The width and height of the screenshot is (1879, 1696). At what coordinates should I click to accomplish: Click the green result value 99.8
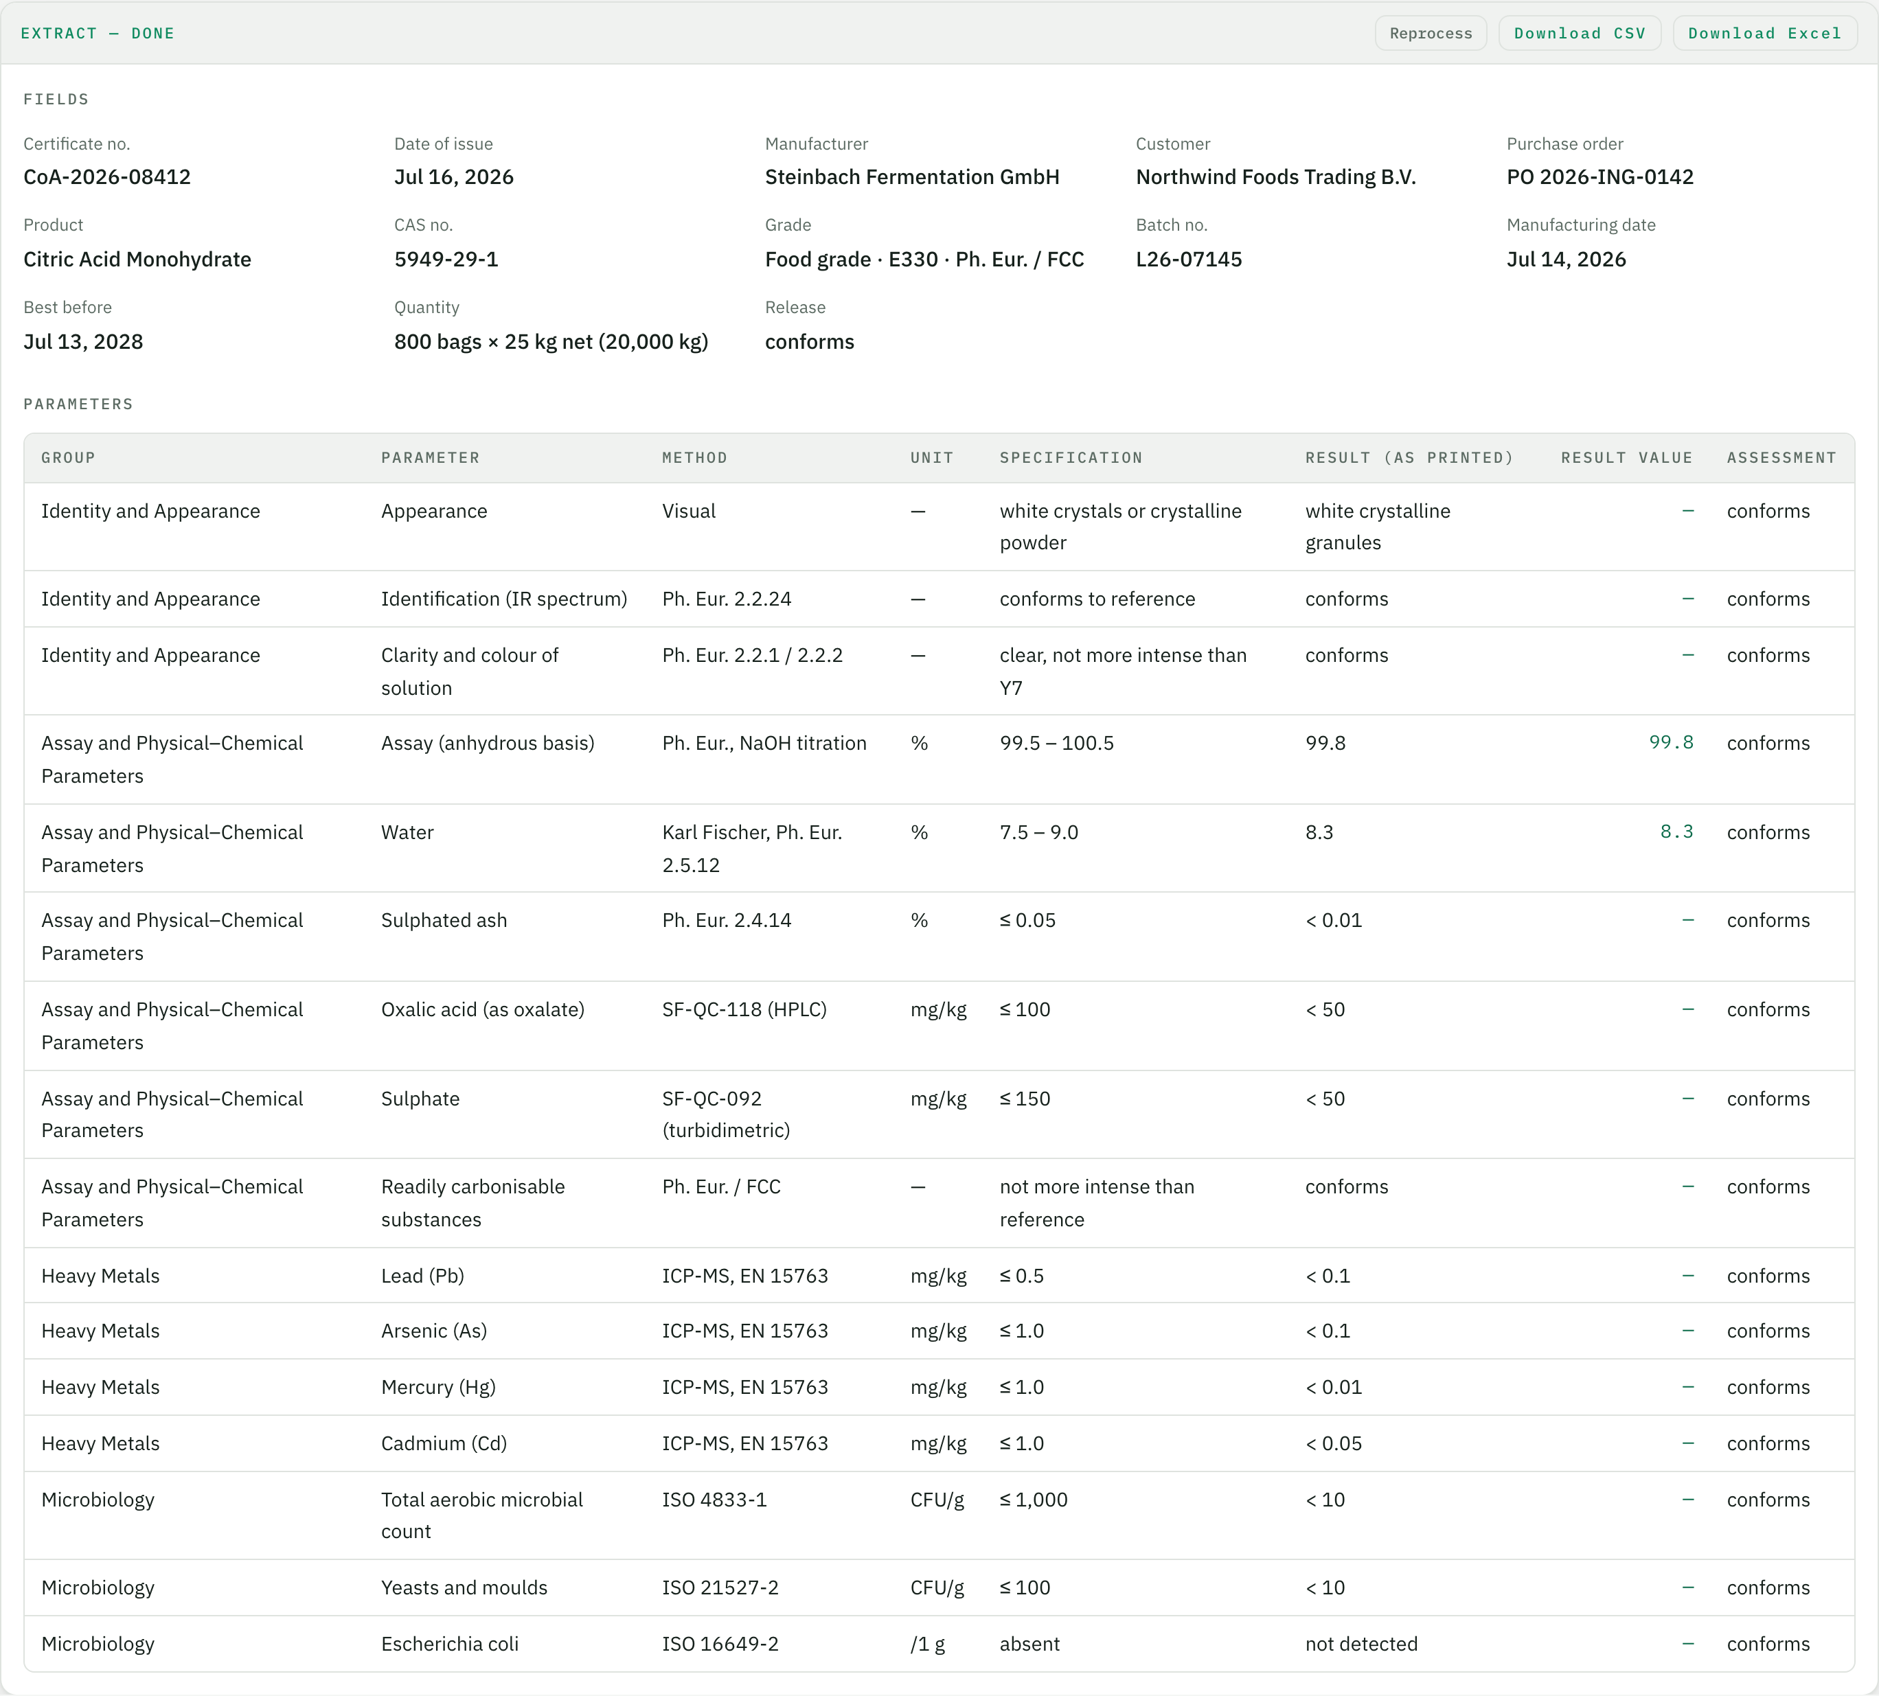click(1671, 743)
